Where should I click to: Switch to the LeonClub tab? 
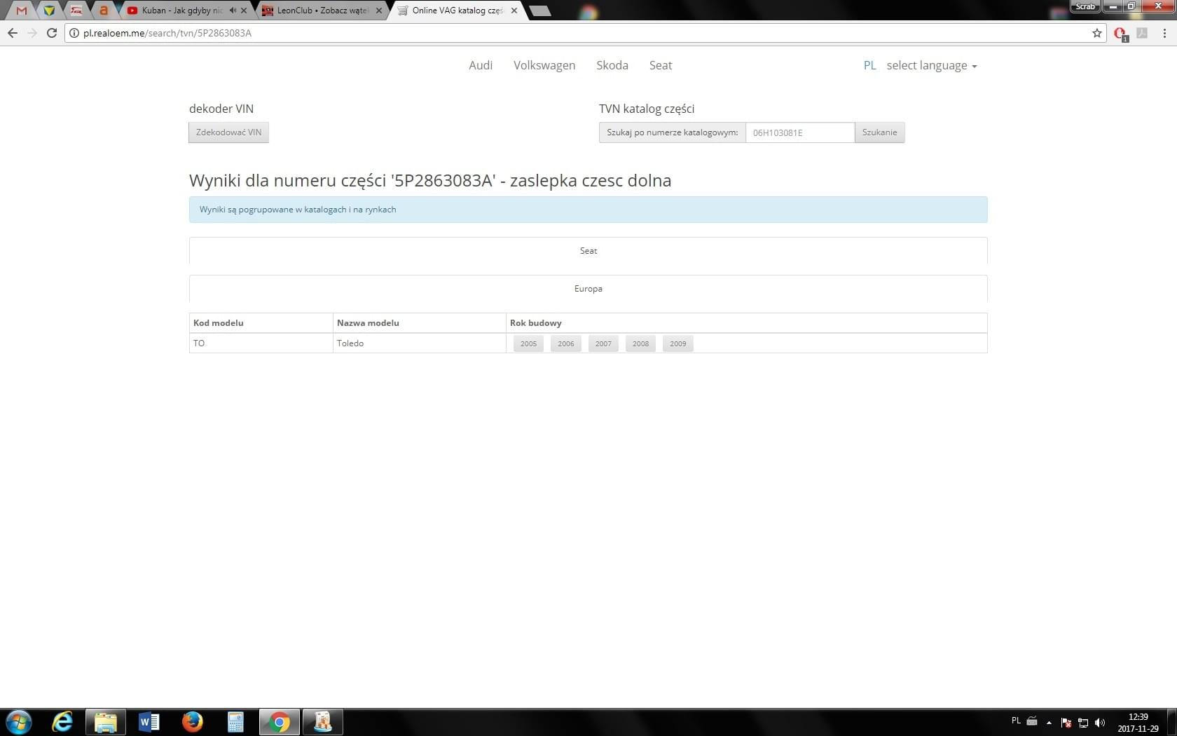pos(322,11)
